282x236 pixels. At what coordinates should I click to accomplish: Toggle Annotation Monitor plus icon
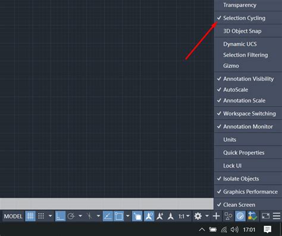click(216, 216)
